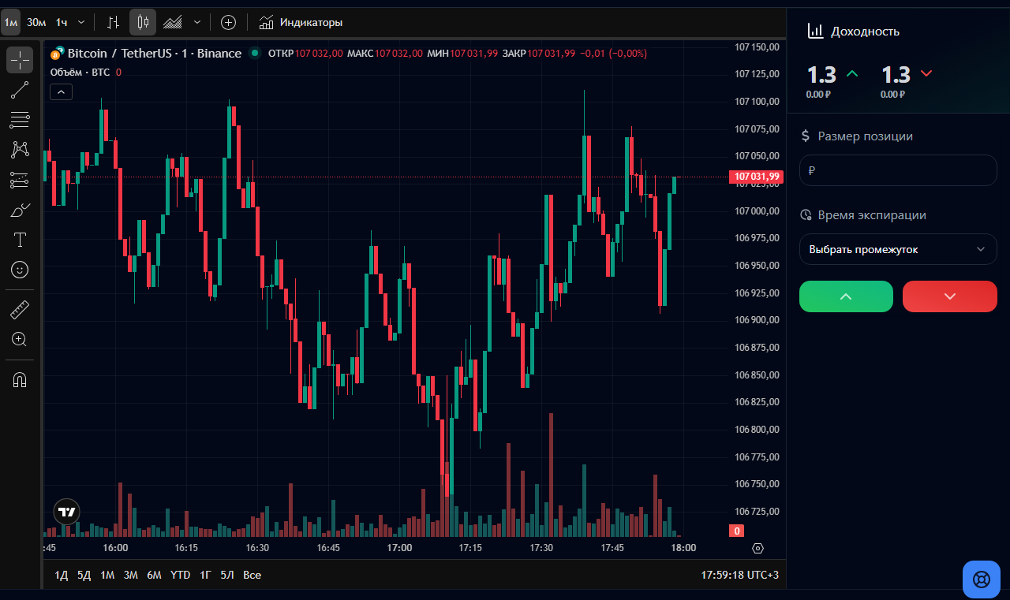This screenshot has width=1010, height=600.
Task: Choose the Text annotation tool
Action: pyautogui.click(x=20, y=240)
